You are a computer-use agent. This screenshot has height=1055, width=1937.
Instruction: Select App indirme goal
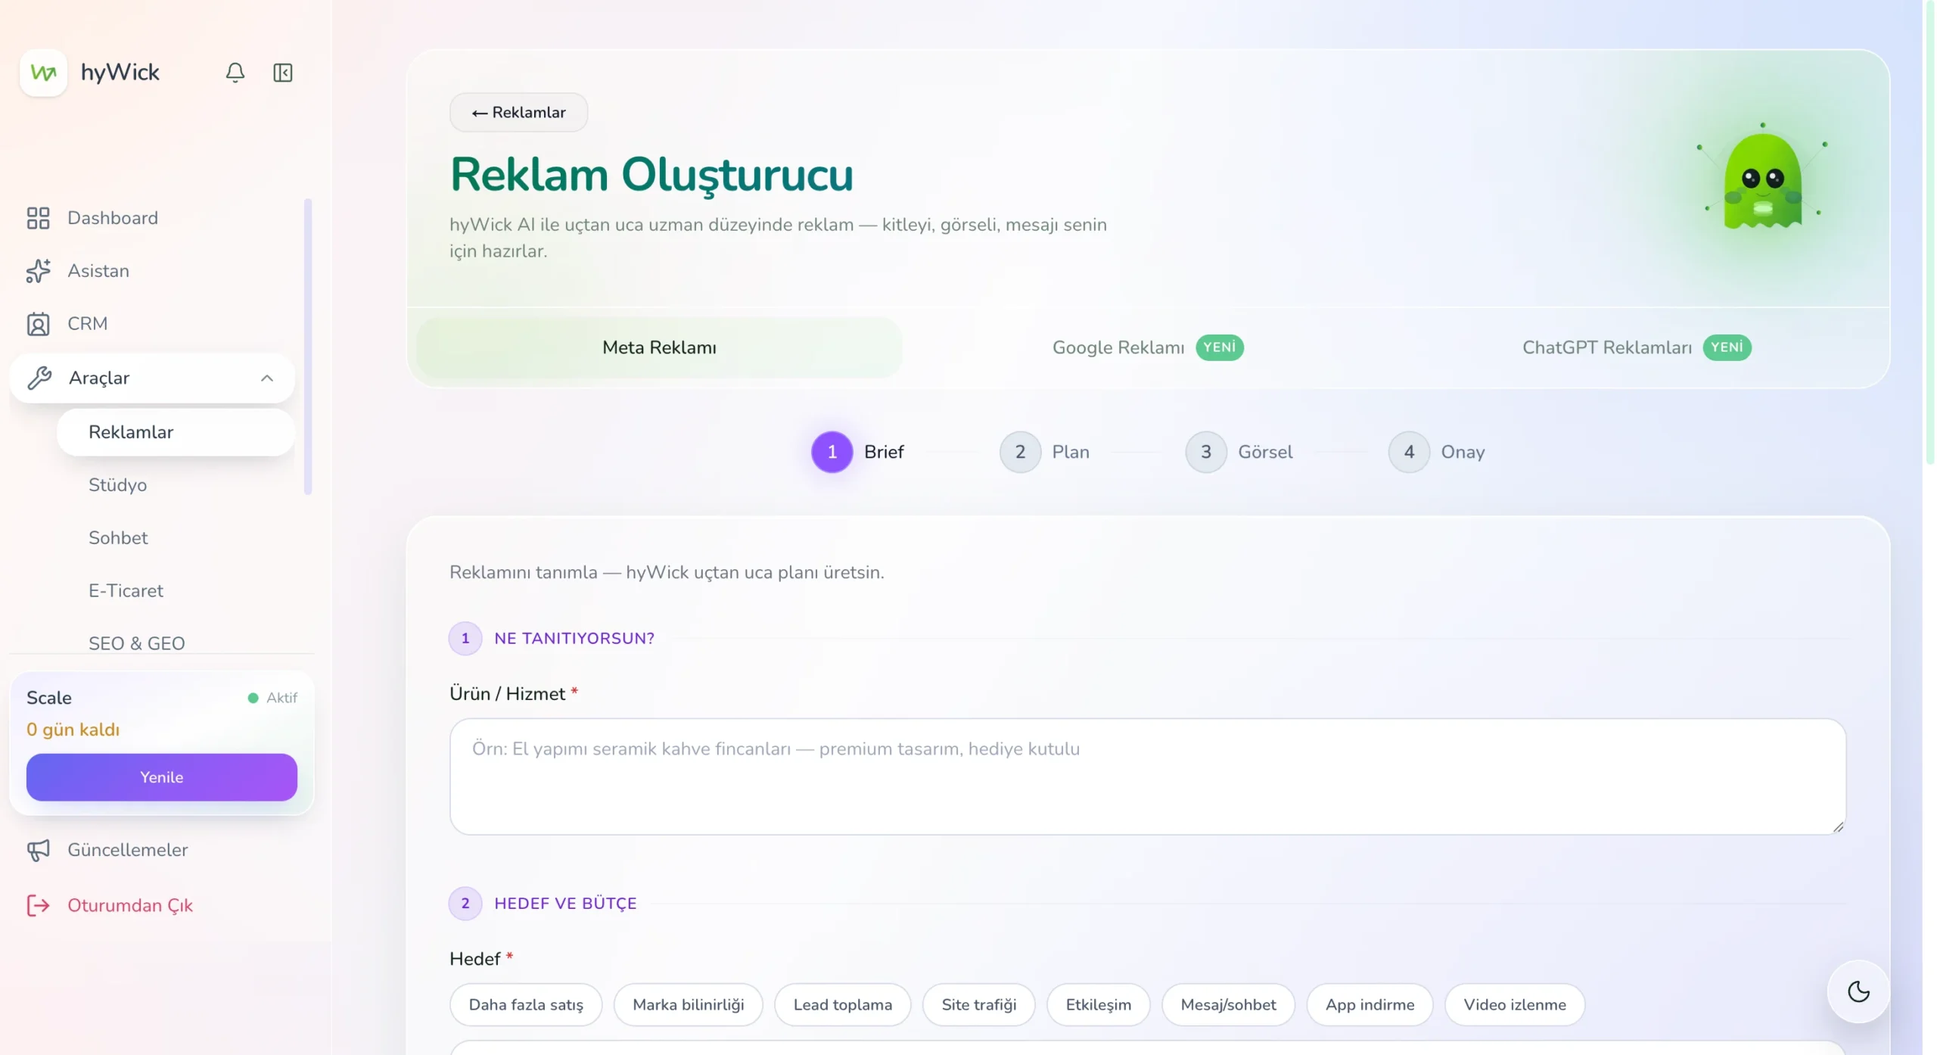1370,1005
